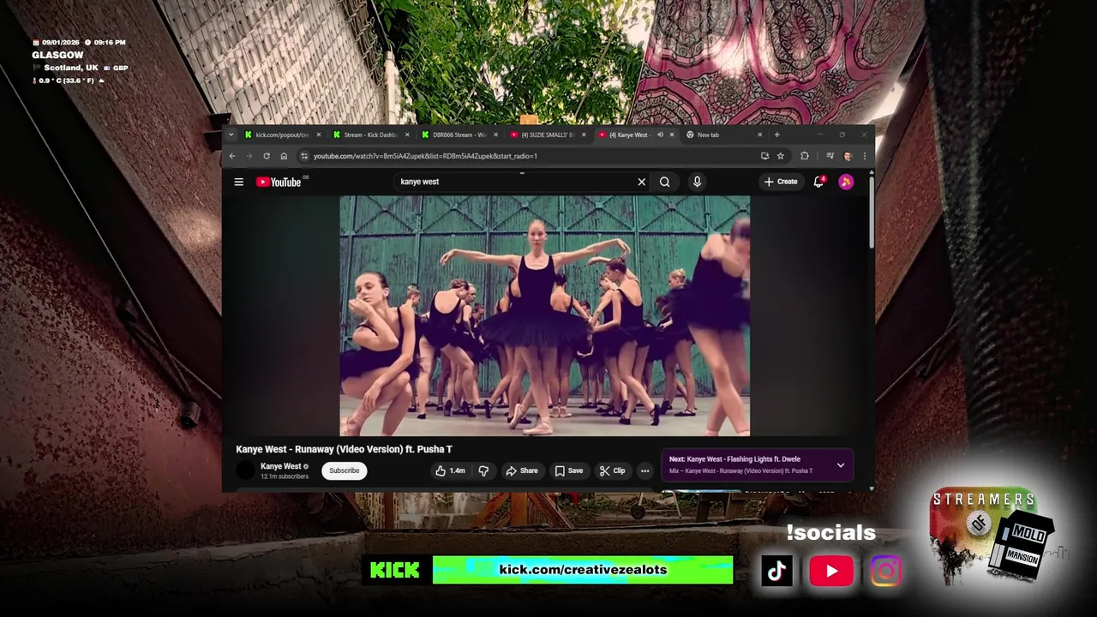This screenshot has height=617, width=1097.
Task: Go back in browser history
Action: click(232, 156)
